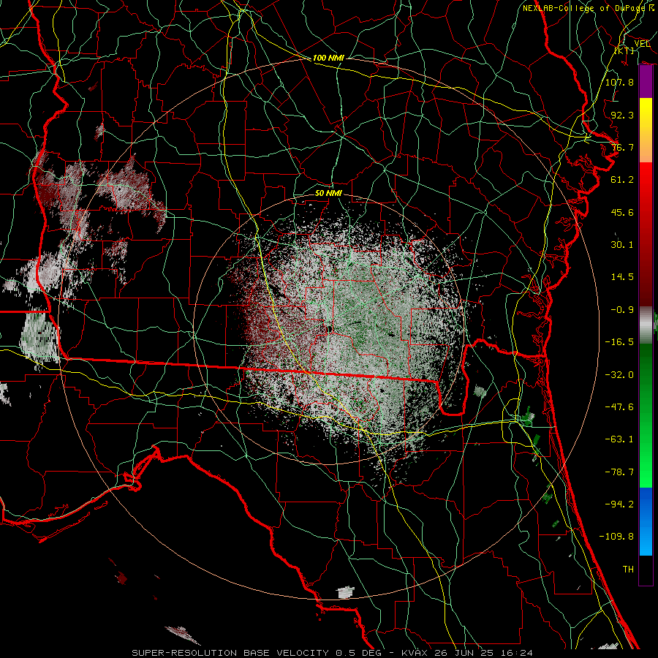Click the -0.9 velocity scale value

[622, 310]
